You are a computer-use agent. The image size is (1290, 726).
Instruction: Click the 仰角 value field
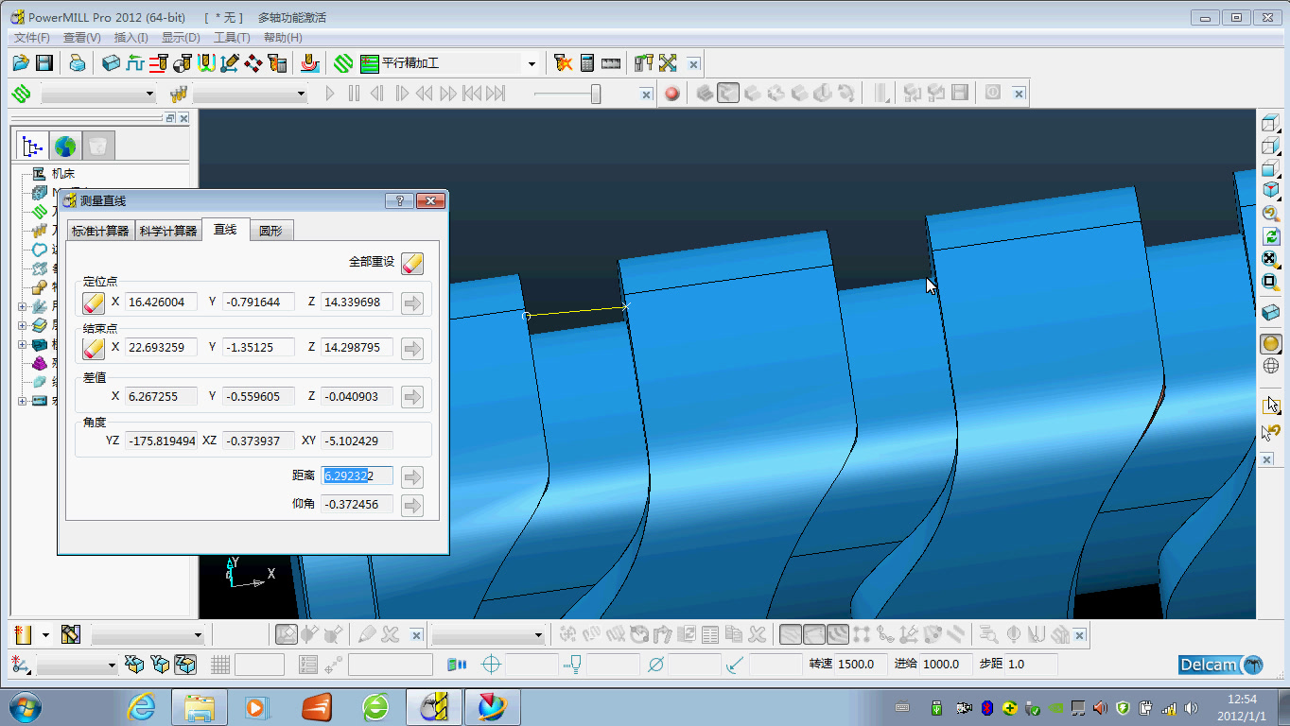pos(357,505)
